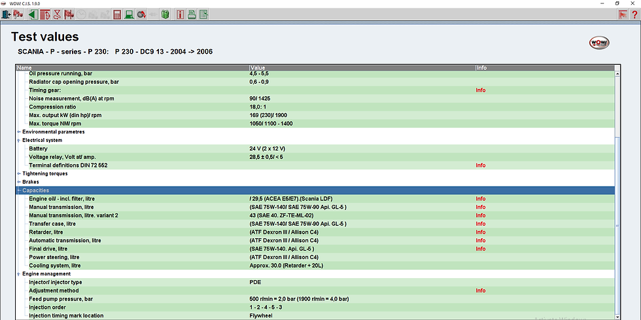Click the red pointer icon at top right

pyautogui.click(x=623, y=14)
